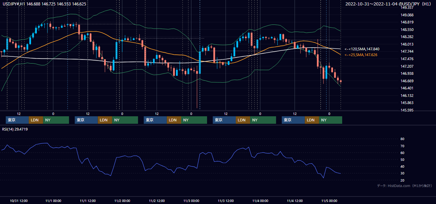Click the 11/5 00:00 time axis label
436x204 pixels.
(x=329, y=201)
